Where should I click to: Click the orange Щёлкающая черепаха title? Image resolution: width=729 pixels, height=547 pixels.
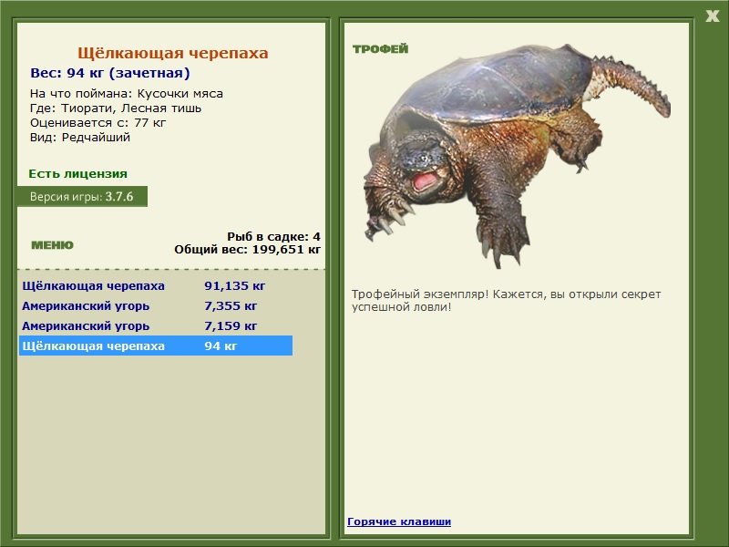[172, 54]
